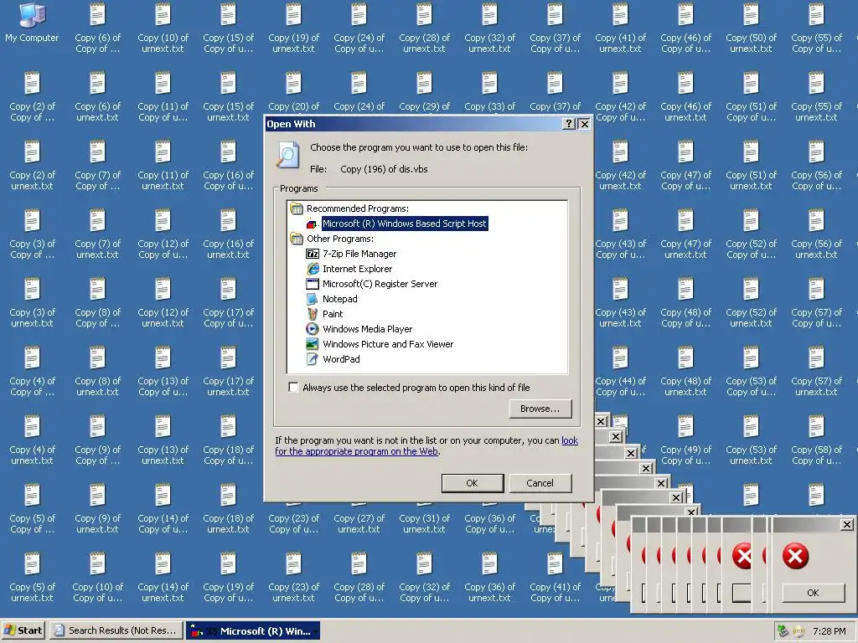Click first system tray icon left of clock

(783, 631)
